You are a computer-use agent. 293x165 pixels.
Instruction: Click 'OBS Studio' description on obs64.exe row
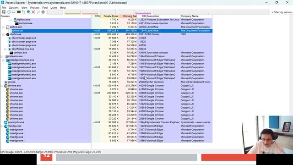pyautogui.click(x=152, y=34)
